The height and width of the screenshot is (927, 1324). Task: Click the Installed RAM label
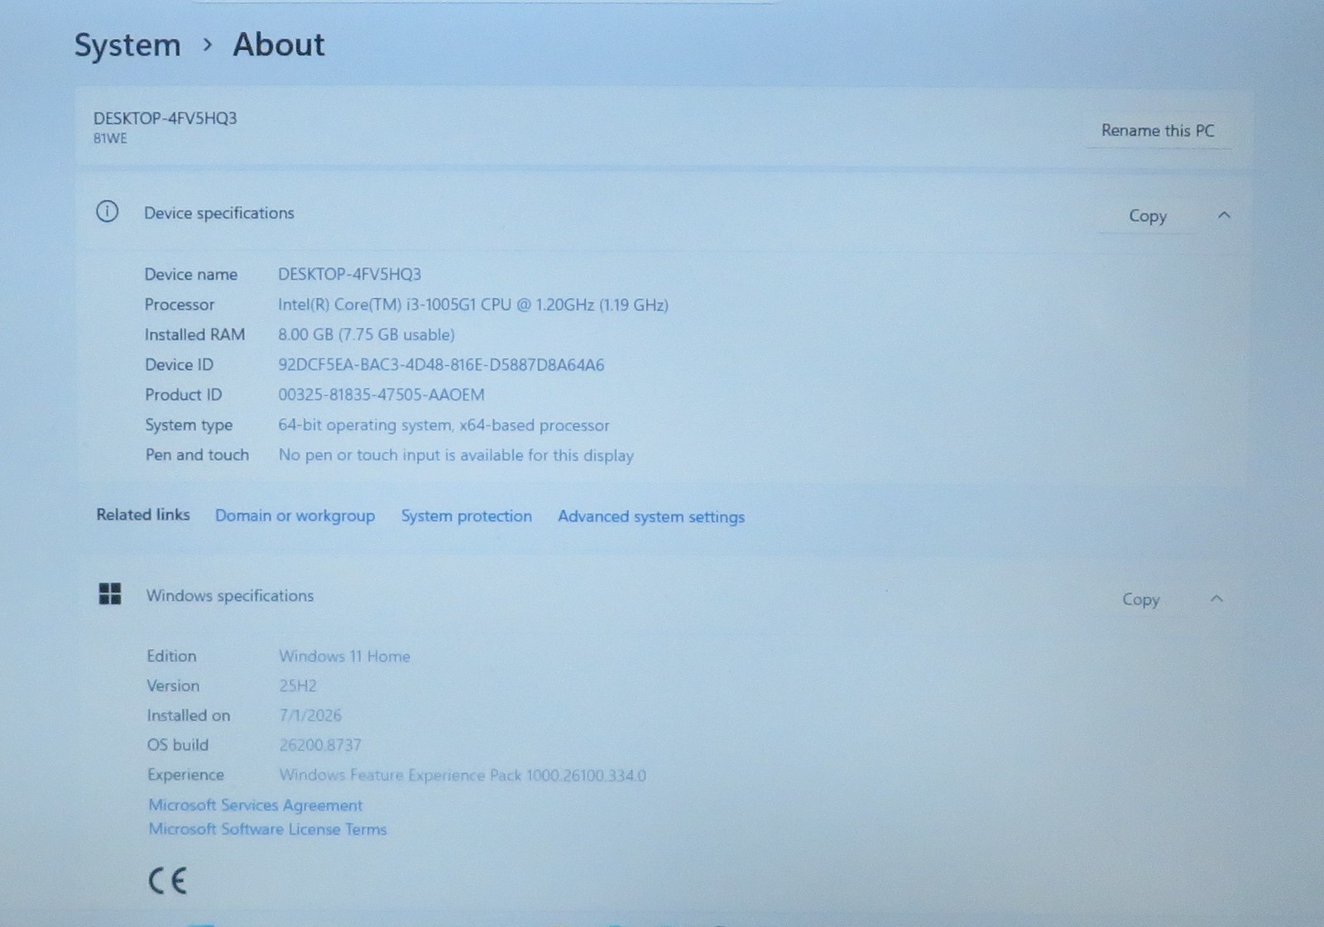pyautogui.click(x=194, y=334)
